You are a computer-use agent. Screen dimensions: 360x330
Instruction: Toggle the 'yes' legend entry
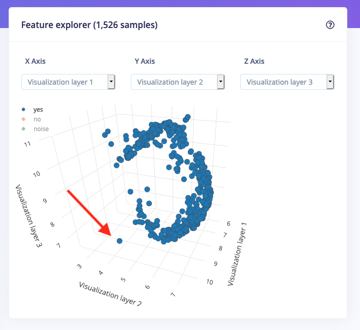click(x=38, y=110)
